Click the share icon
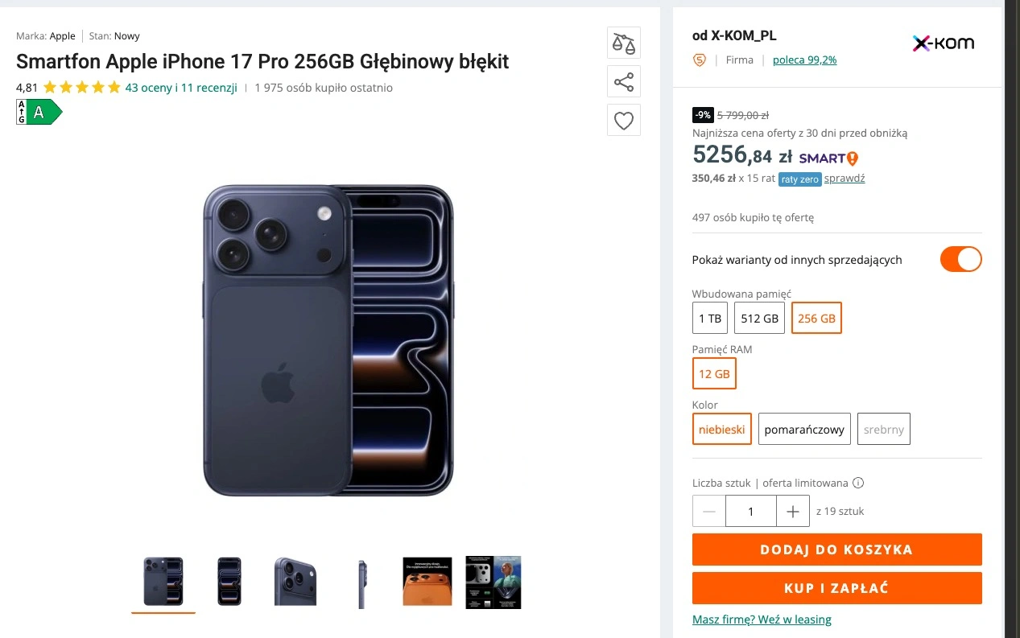The height and width of the screenshot is (638, 1020). (624, 82)
